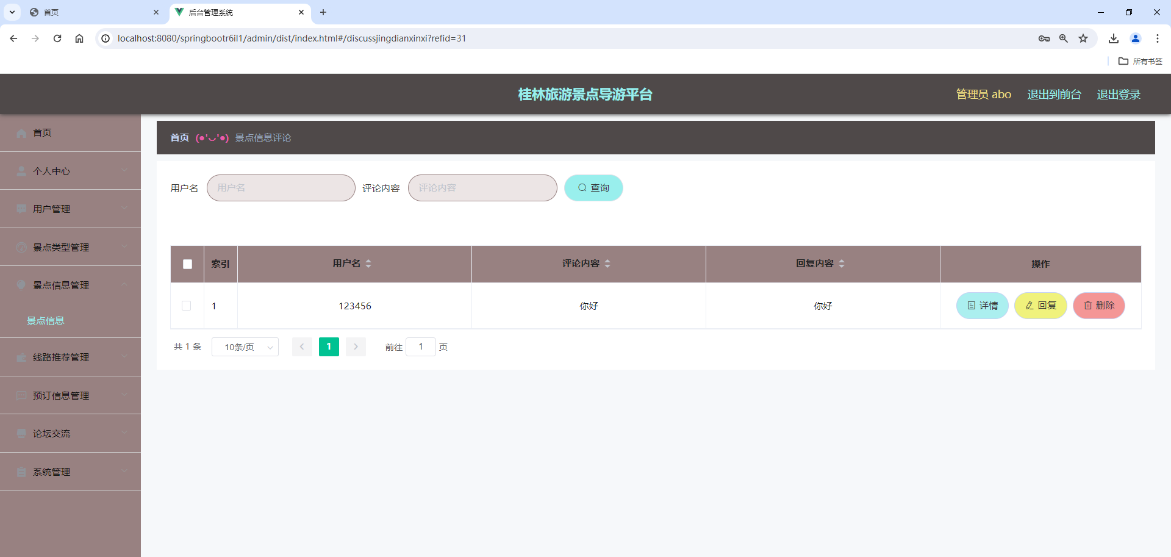Image resolution: width=1171 pixels, height=557 pixels.
Task: Click the 景点类型管理 clock icon
Action: [x=21, y=247]
